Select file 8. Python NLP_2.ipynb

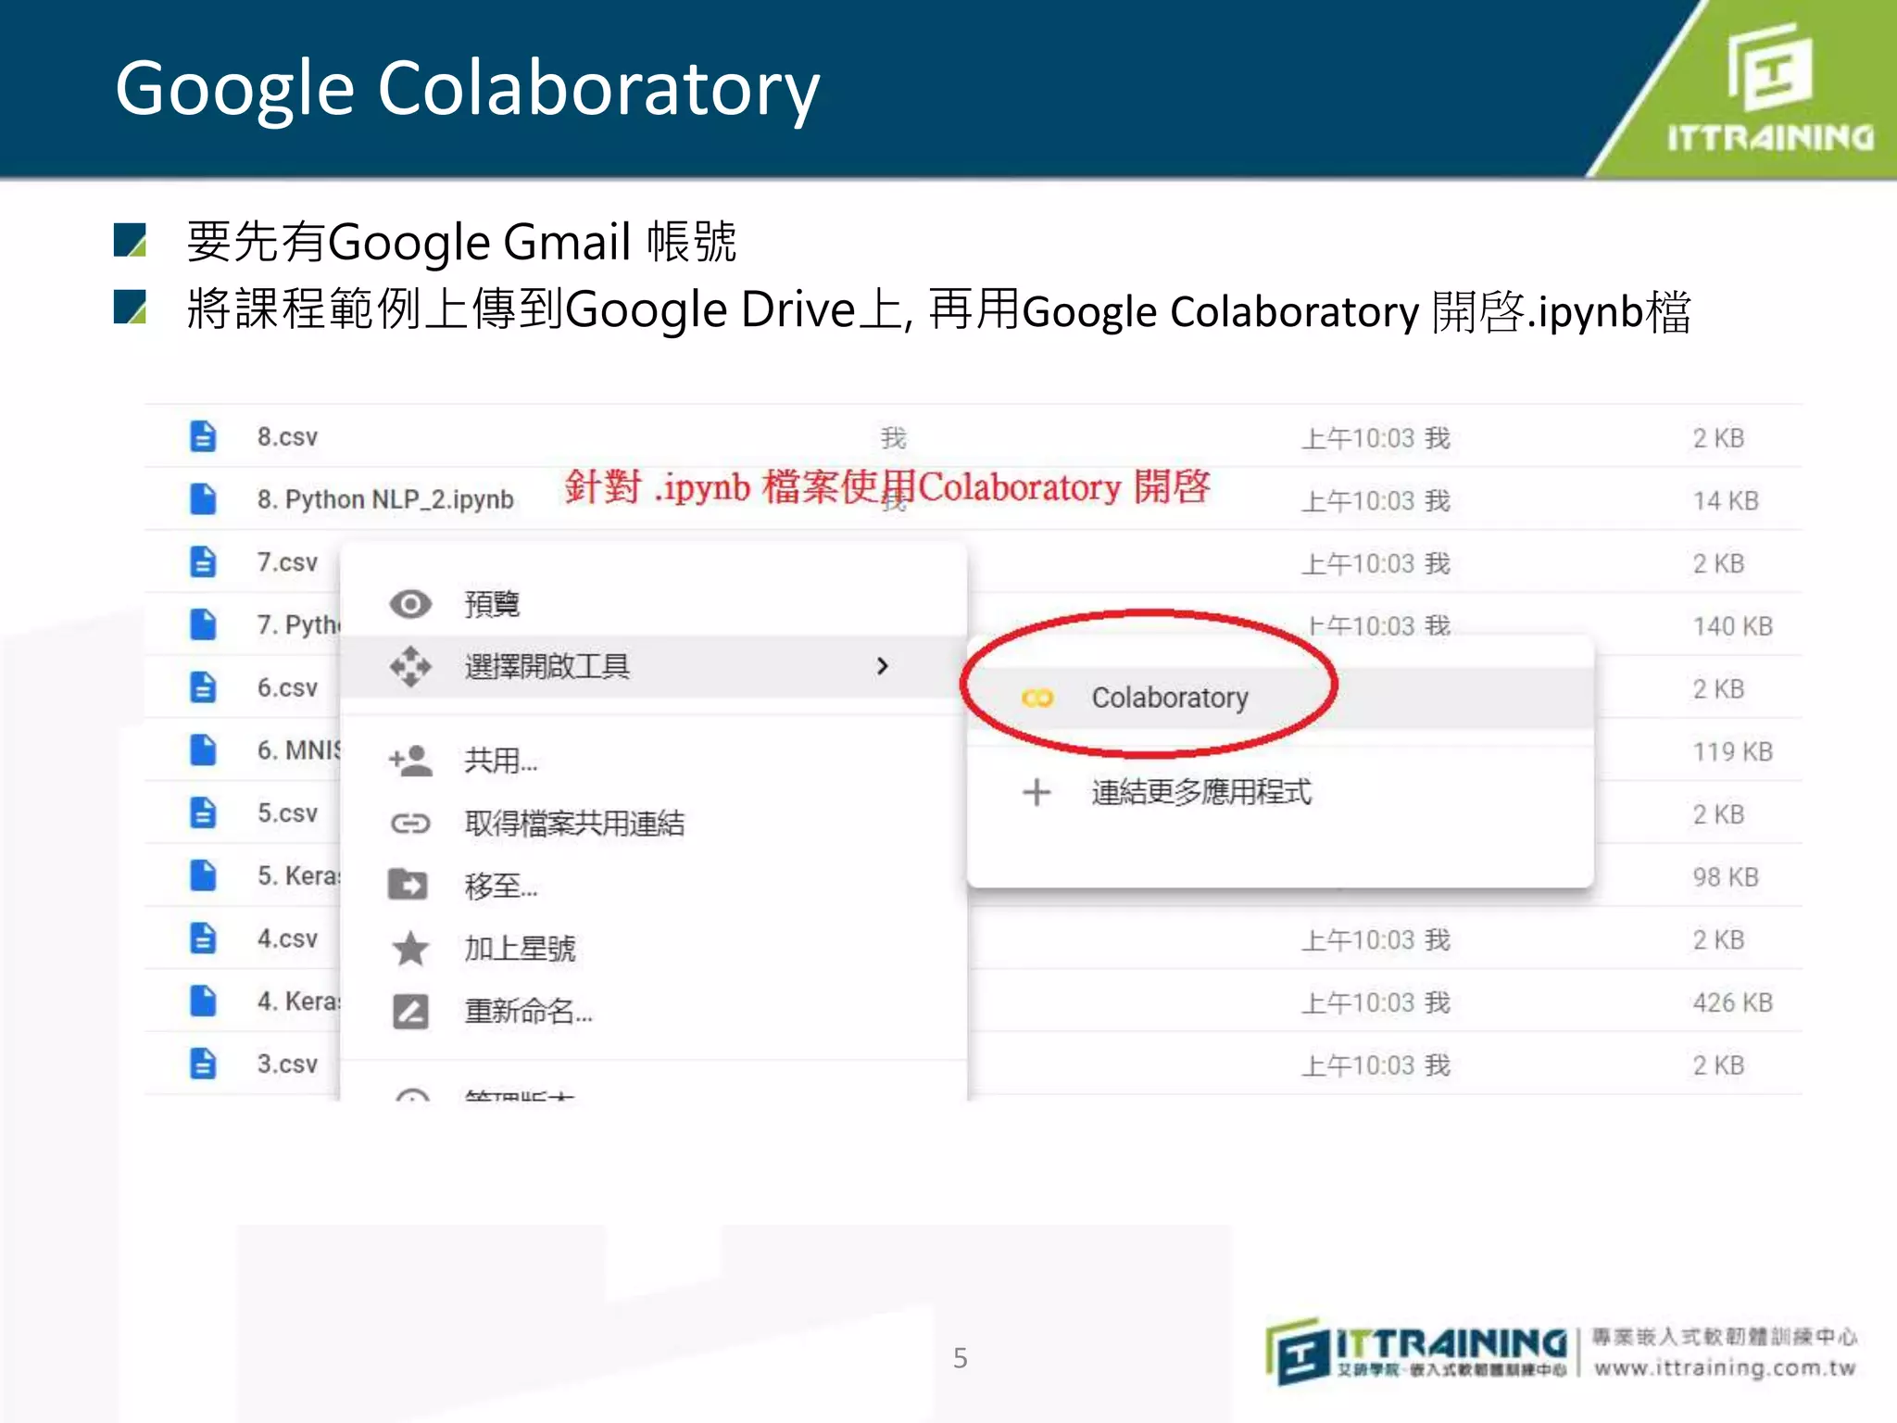(385, 499)
